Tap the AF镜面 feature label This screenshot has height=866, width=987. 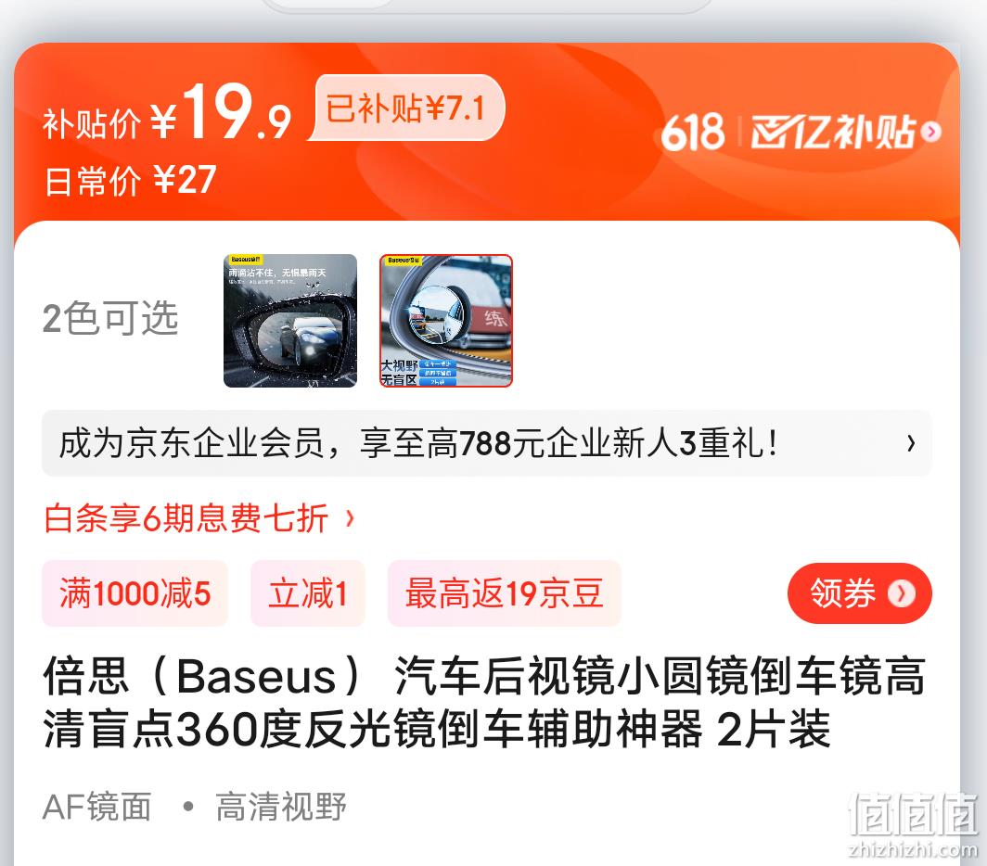96,807
